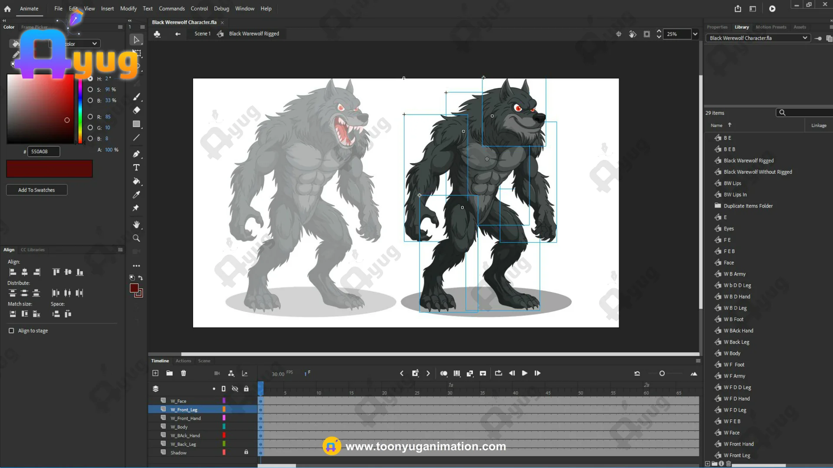Unlock the Shadow layer lock icon
The width and height of the screenshot is (833, 468).
(246, 452)
